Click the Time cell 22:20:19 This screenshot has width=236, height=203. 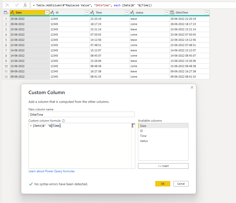pyautogui.click(x=109, y=19)
